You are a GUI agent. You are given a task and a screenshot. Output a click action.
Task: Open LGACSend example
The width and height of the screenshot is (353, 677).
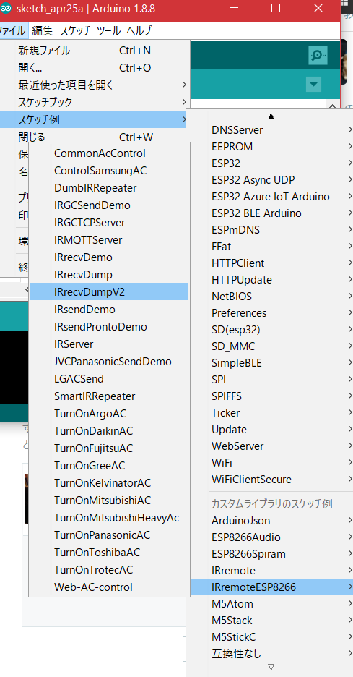(109, 379)
